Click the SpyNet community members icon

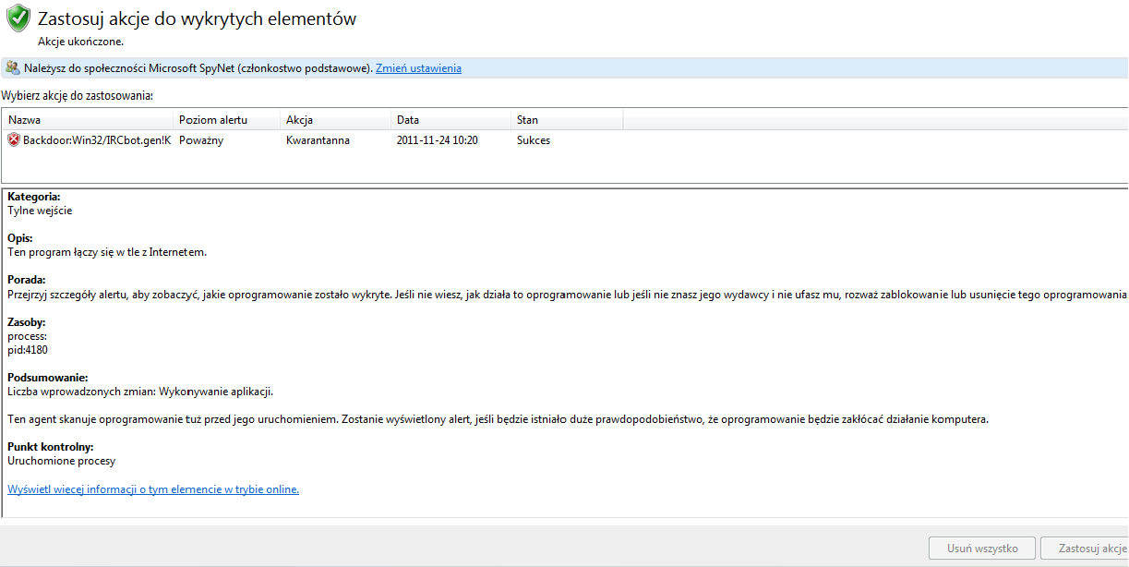12,68
